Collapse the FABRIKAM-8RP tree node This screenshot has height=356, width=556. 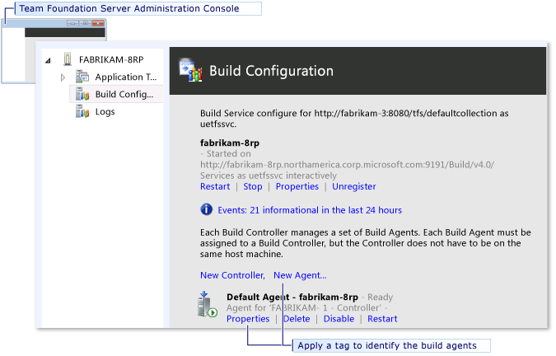point(48,60)
